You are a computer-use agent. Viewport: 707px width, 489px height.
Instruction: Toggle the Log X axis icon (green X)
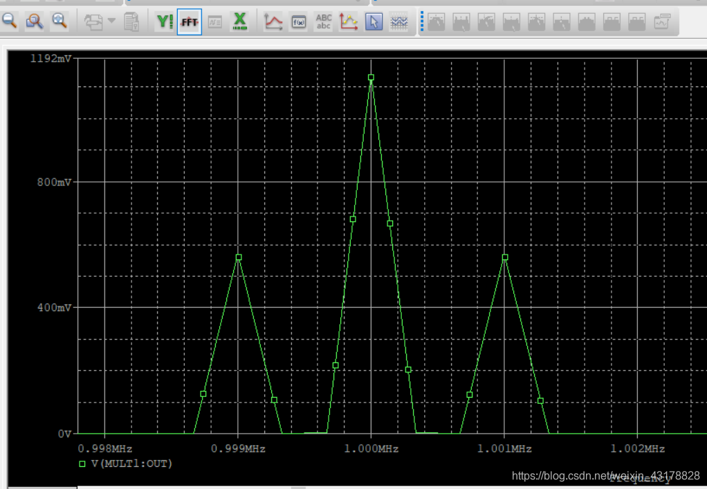240,21
